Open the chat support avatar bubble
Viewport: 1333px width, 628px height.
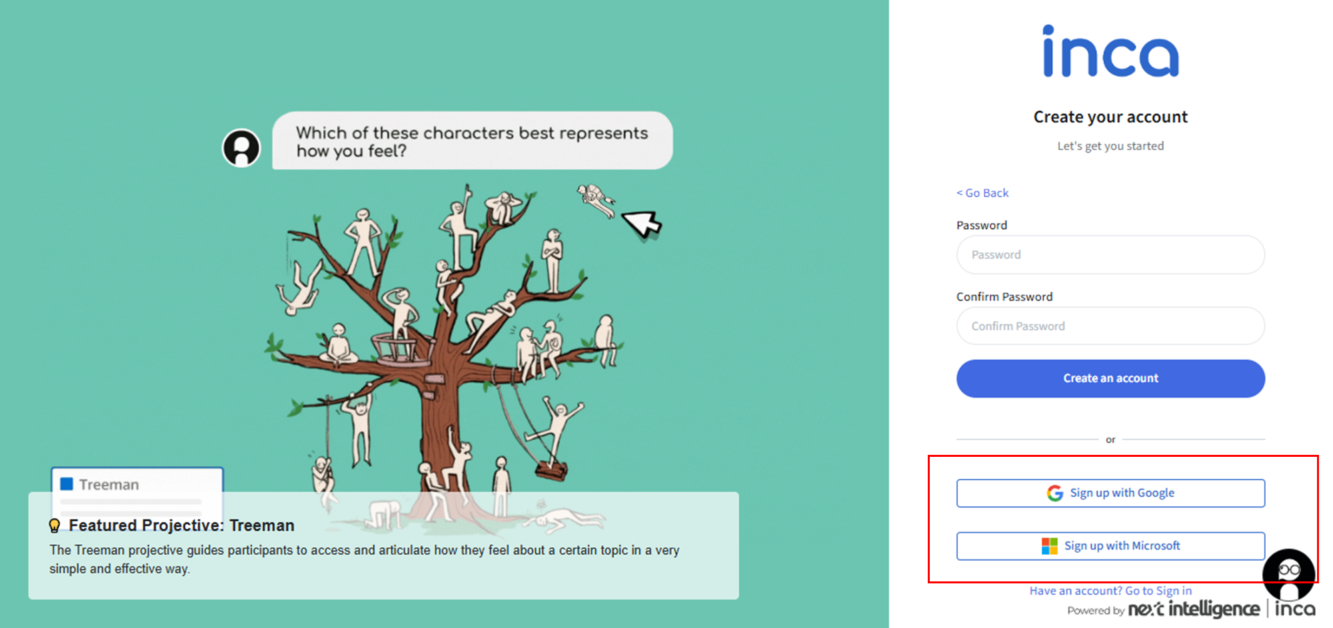(x=1288, y=573)
